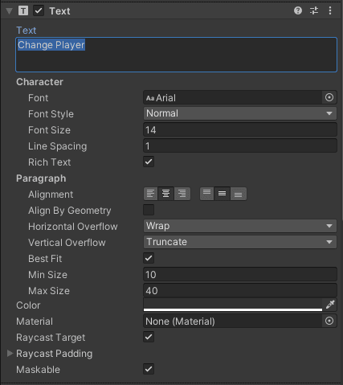The width and height of the screenshot is (343, 385).
Task: Click the Font Size input field
Action: click(240, 130)
